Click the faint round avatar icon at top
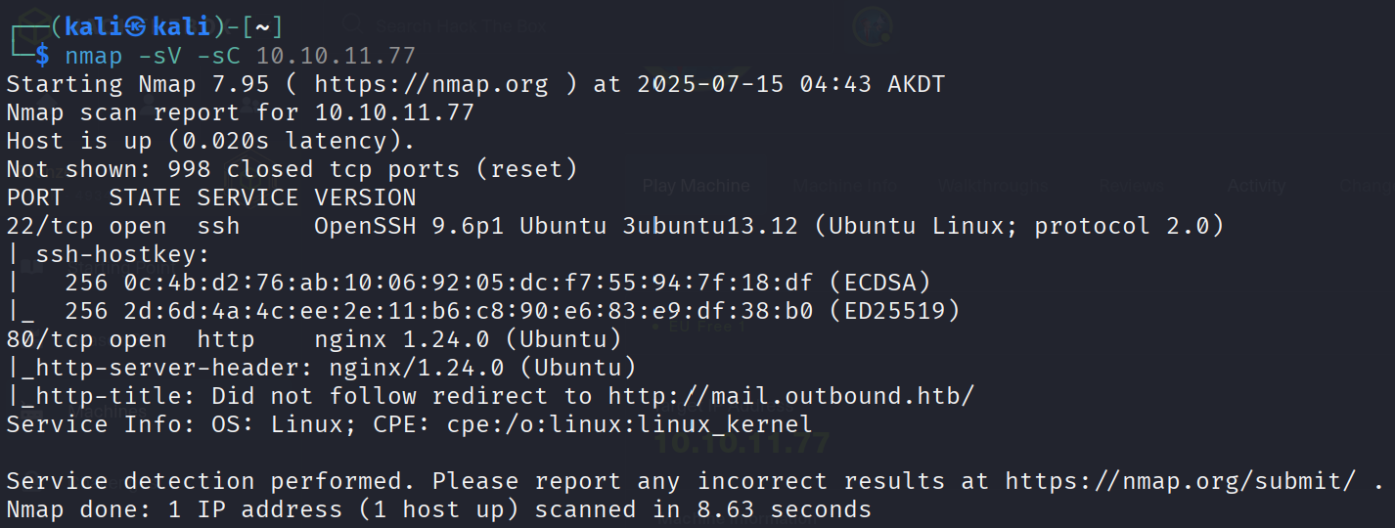This screenshot has height=528, width=1395. 871,23
